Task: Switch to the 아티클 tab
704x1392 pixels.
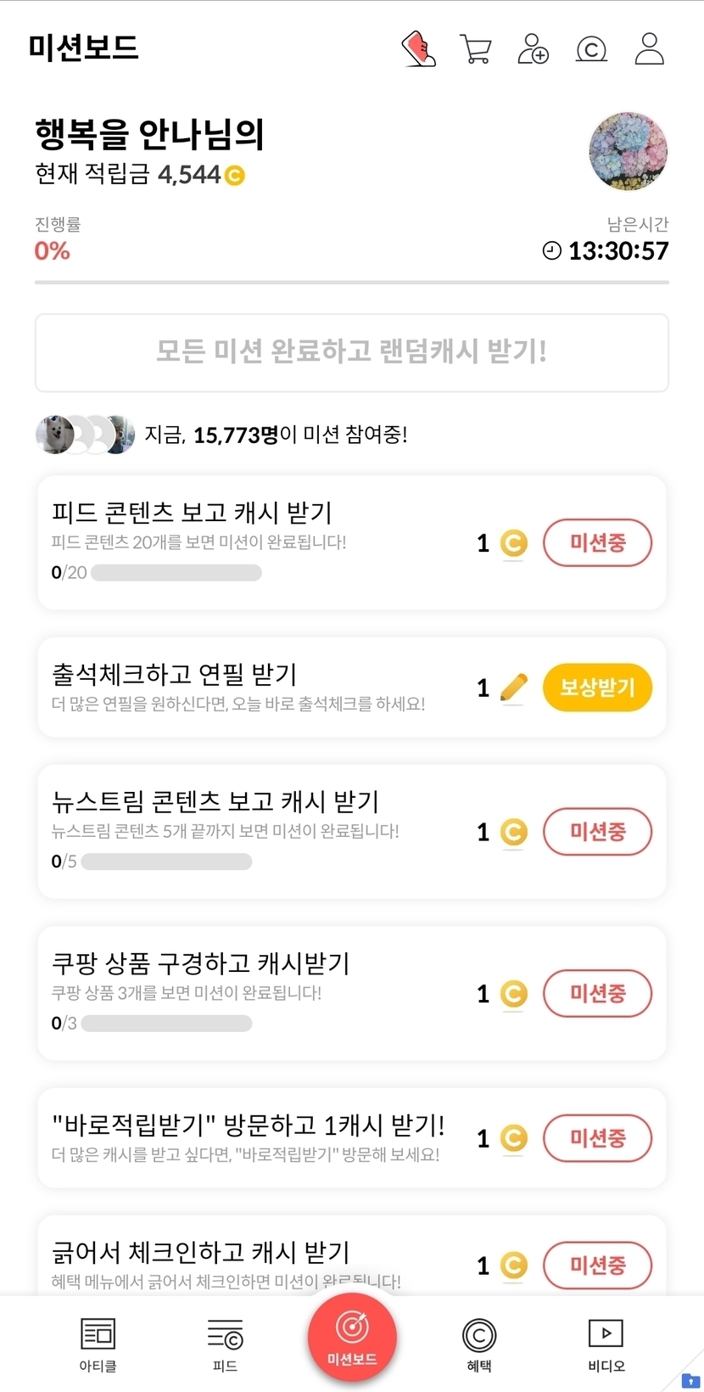Action: click(98, 1344)
